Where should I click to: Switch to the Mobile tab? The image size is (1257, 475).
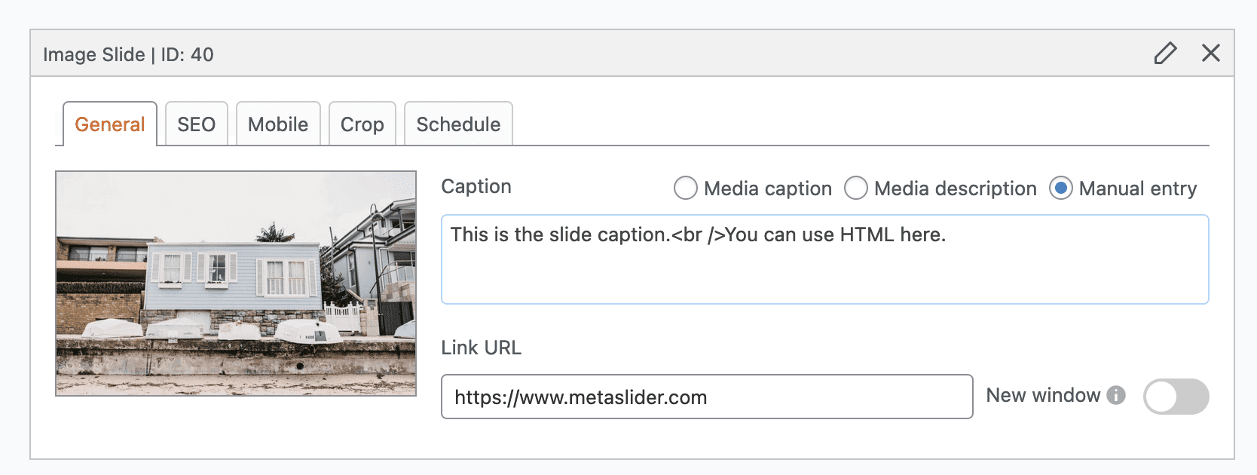pos(278,124)
